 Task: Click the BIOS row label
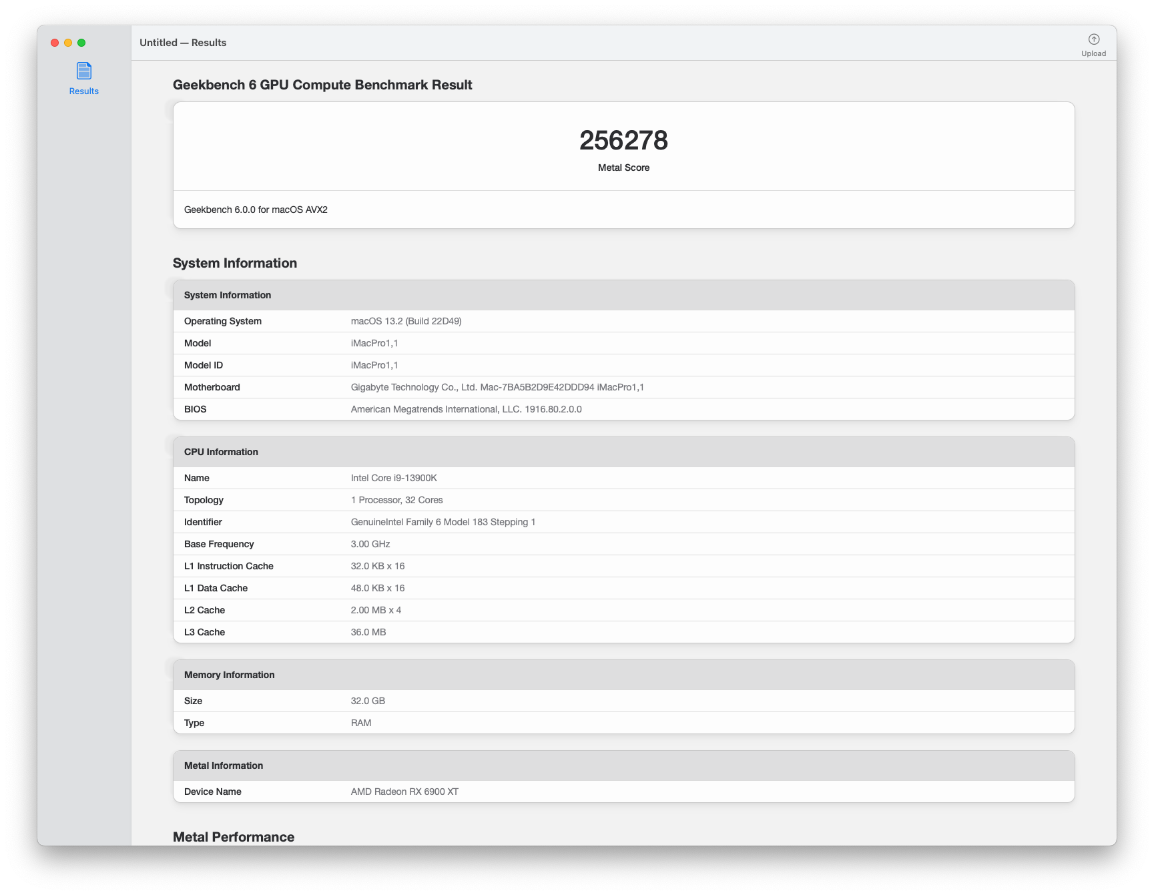pos(196,409)
